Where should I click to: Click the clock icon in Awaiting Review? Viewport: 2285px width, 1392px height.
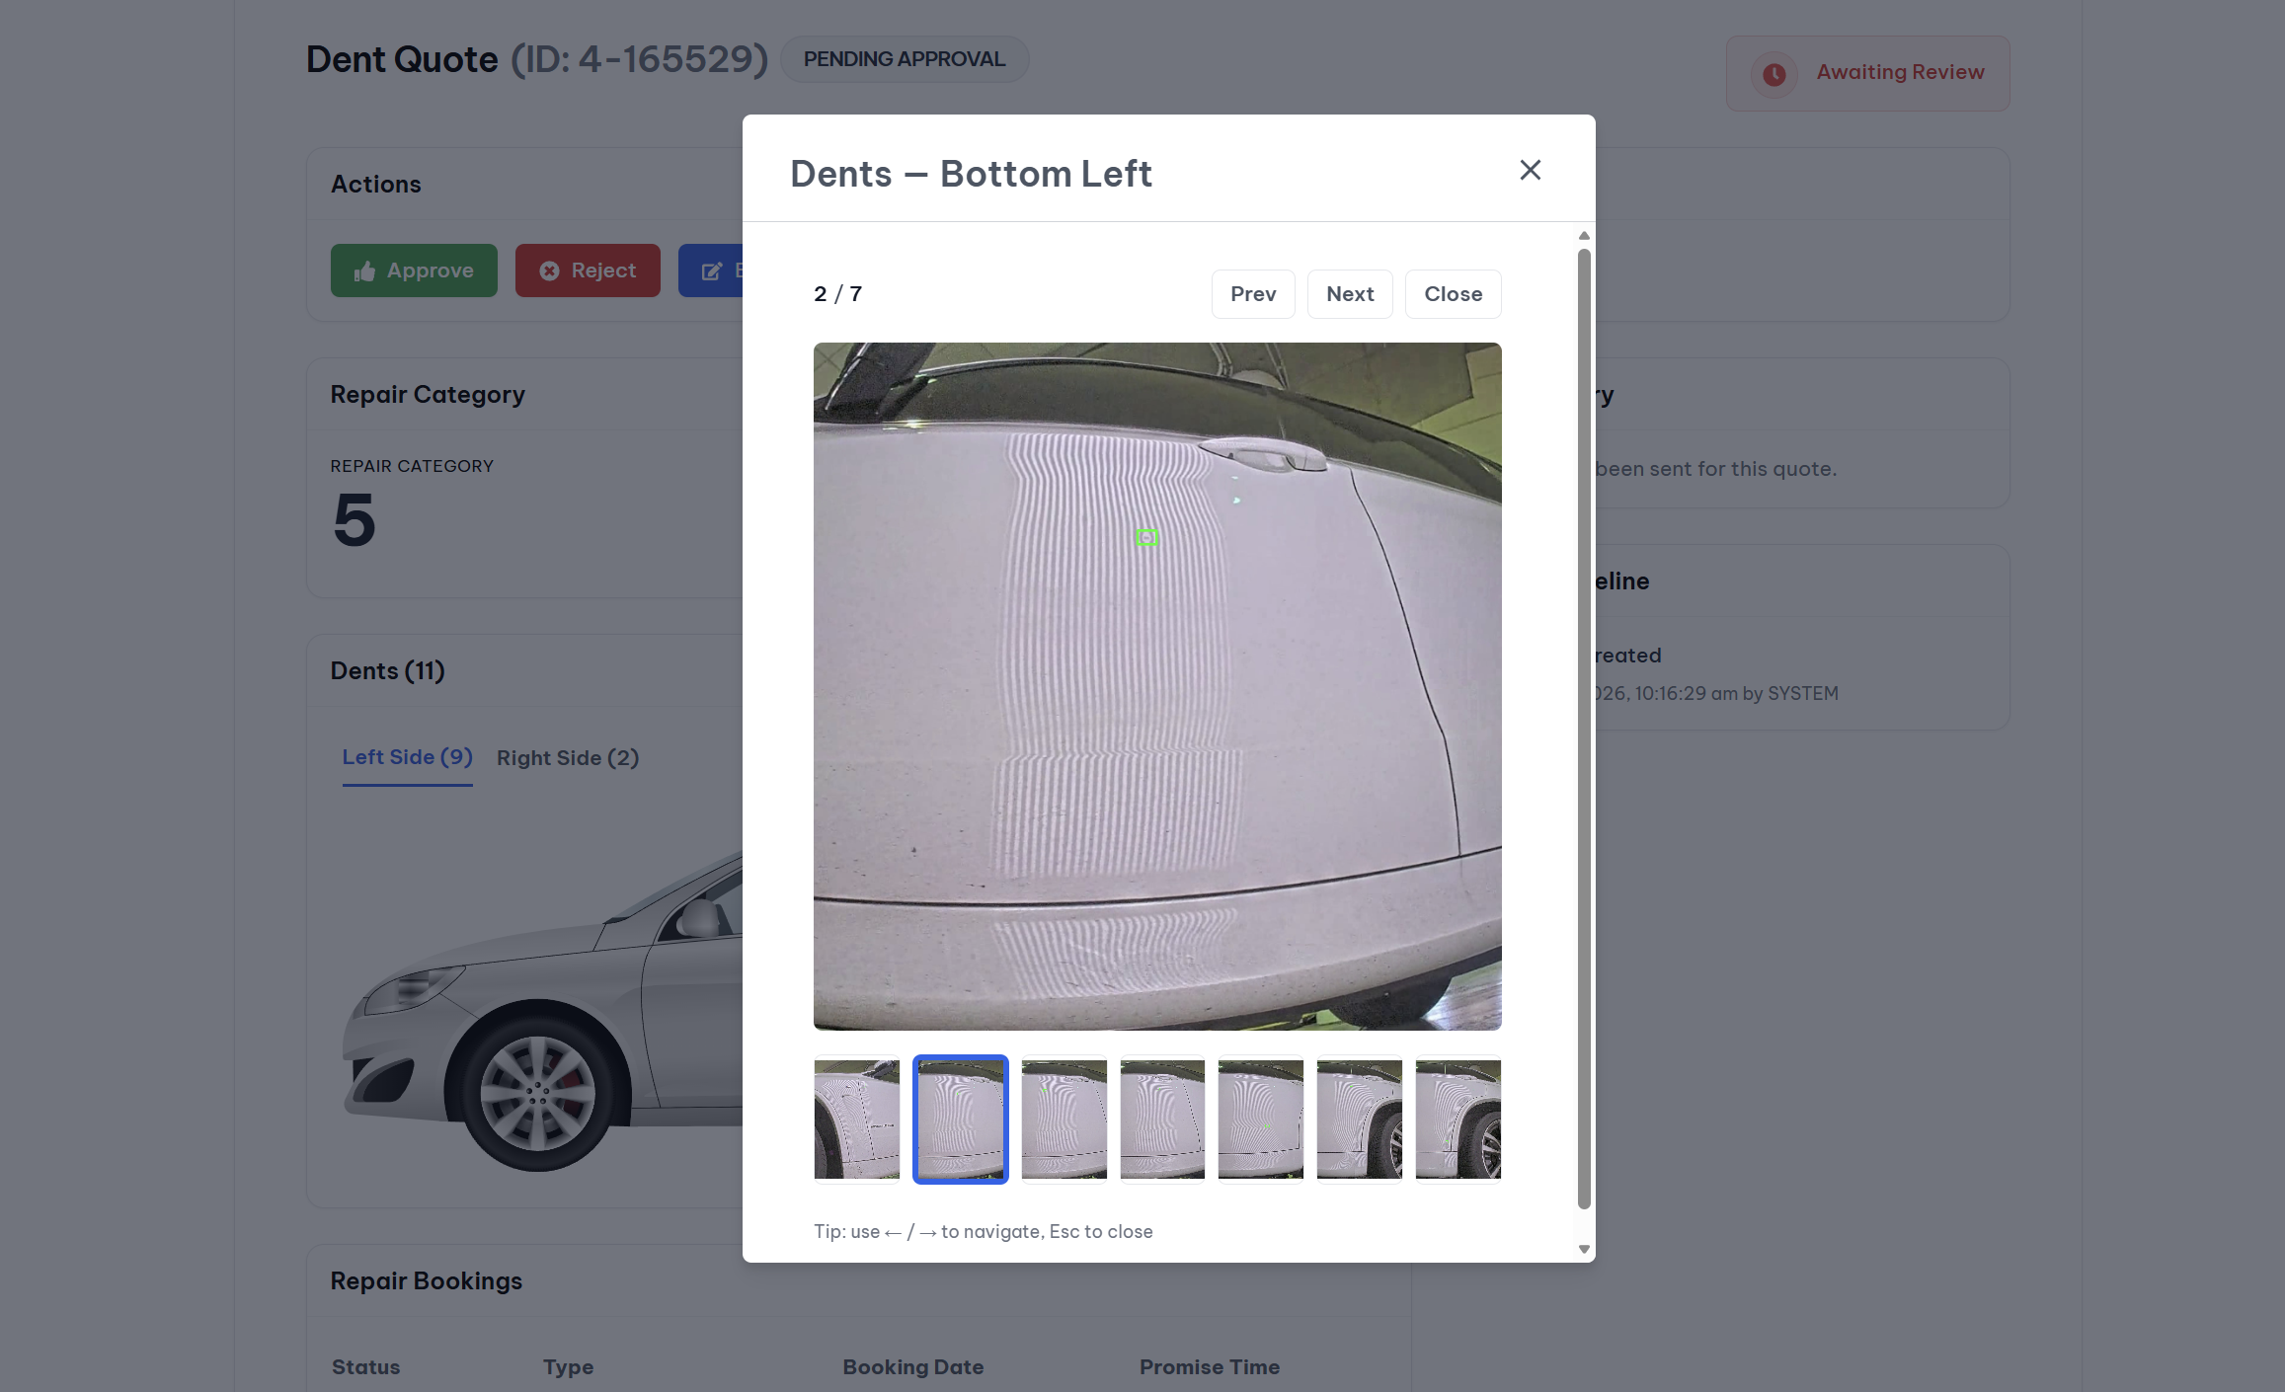(x=1774, y=74)
